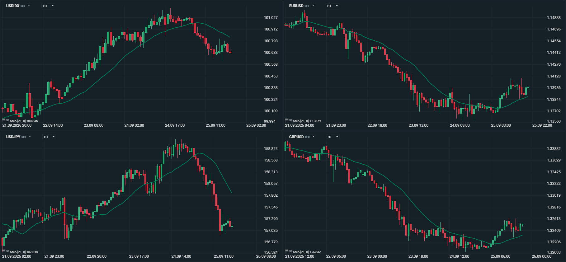Remove the SMA indicator from EURUSD chart
The image size is (566, 262).
coord(291,120)
